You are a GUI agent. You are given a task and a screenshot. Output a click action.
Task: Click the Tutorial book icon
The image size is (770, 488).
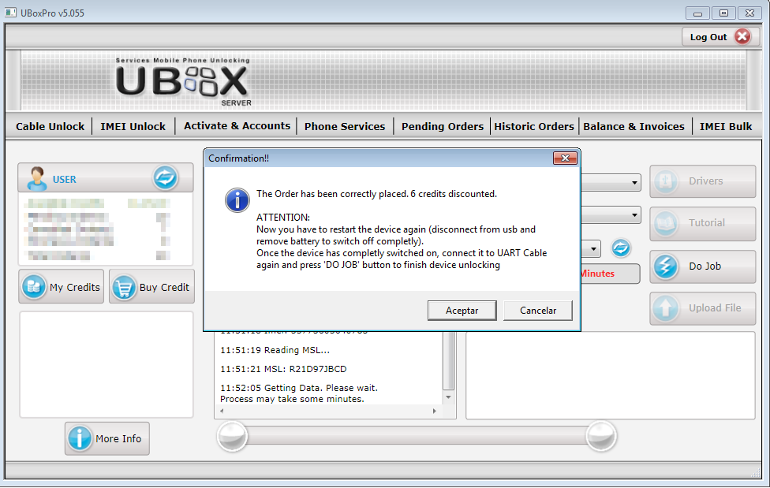pyautogui.click(x=665, y=223)
